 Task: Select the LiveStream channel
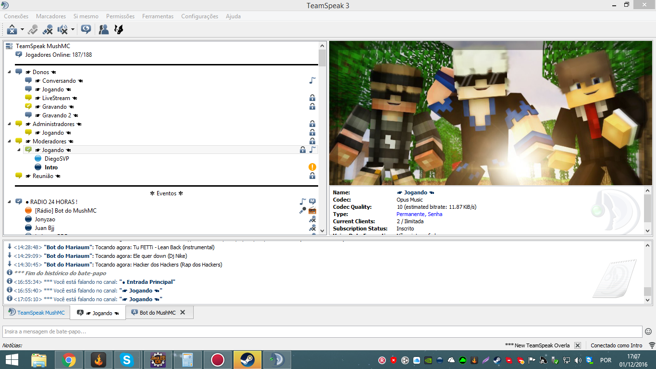click(171, 98)
